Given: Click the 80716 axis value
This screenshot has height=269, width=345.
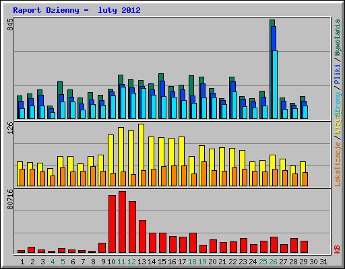Looking at the screenshot, I should (x=10, y=199).
